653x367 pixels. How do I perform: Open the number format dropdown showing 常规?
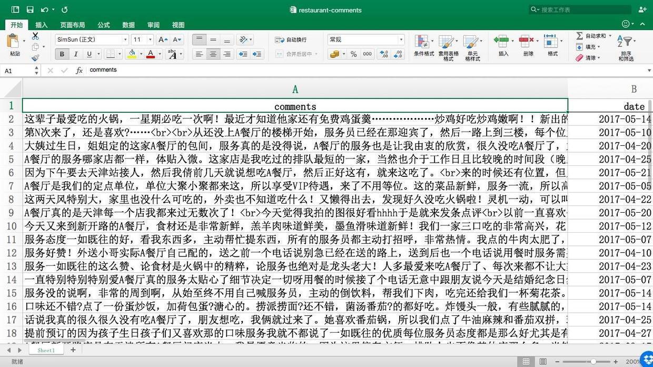(366, 39)
